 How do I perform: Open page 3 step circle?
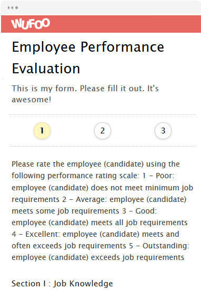pyautogui.click(x=163, y=131)
